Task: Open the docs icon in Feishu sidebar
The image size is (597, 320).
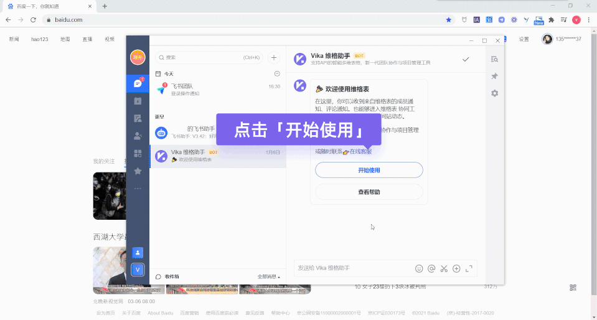Action: click(x=138, y=118)
